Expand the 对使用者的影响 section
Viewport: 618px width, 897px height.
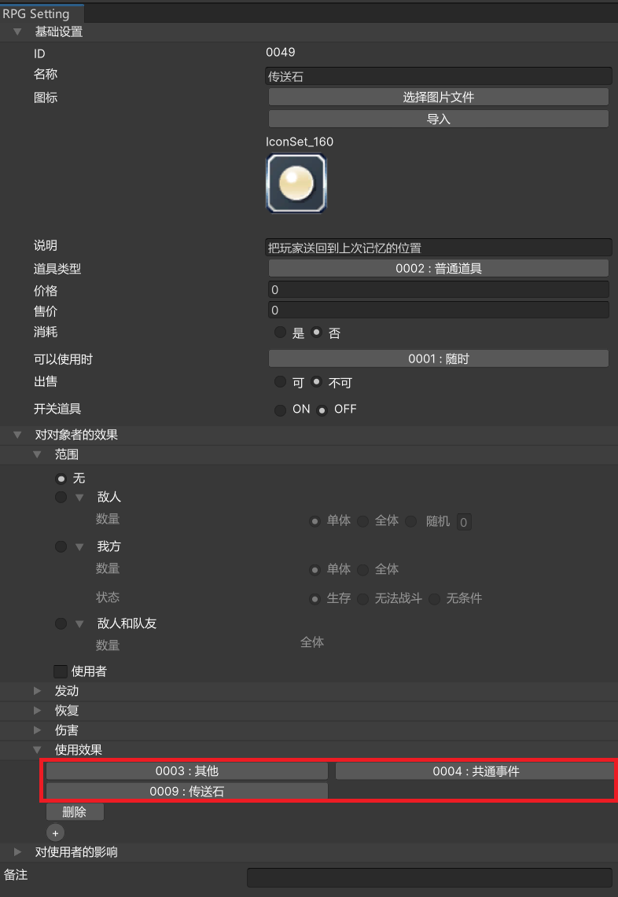17,852
